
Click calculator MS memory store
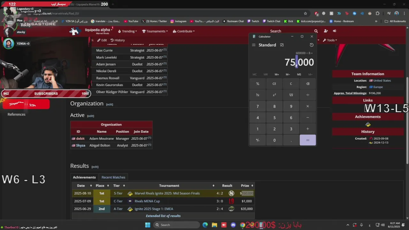pos(299,74)
